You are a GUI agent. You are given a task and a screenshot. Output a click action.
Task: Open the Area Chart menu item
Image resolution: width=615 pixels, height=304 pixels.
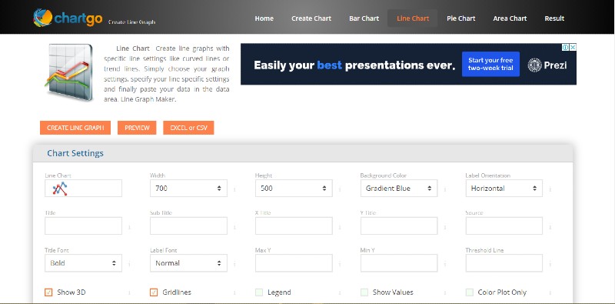pos(510,18)
